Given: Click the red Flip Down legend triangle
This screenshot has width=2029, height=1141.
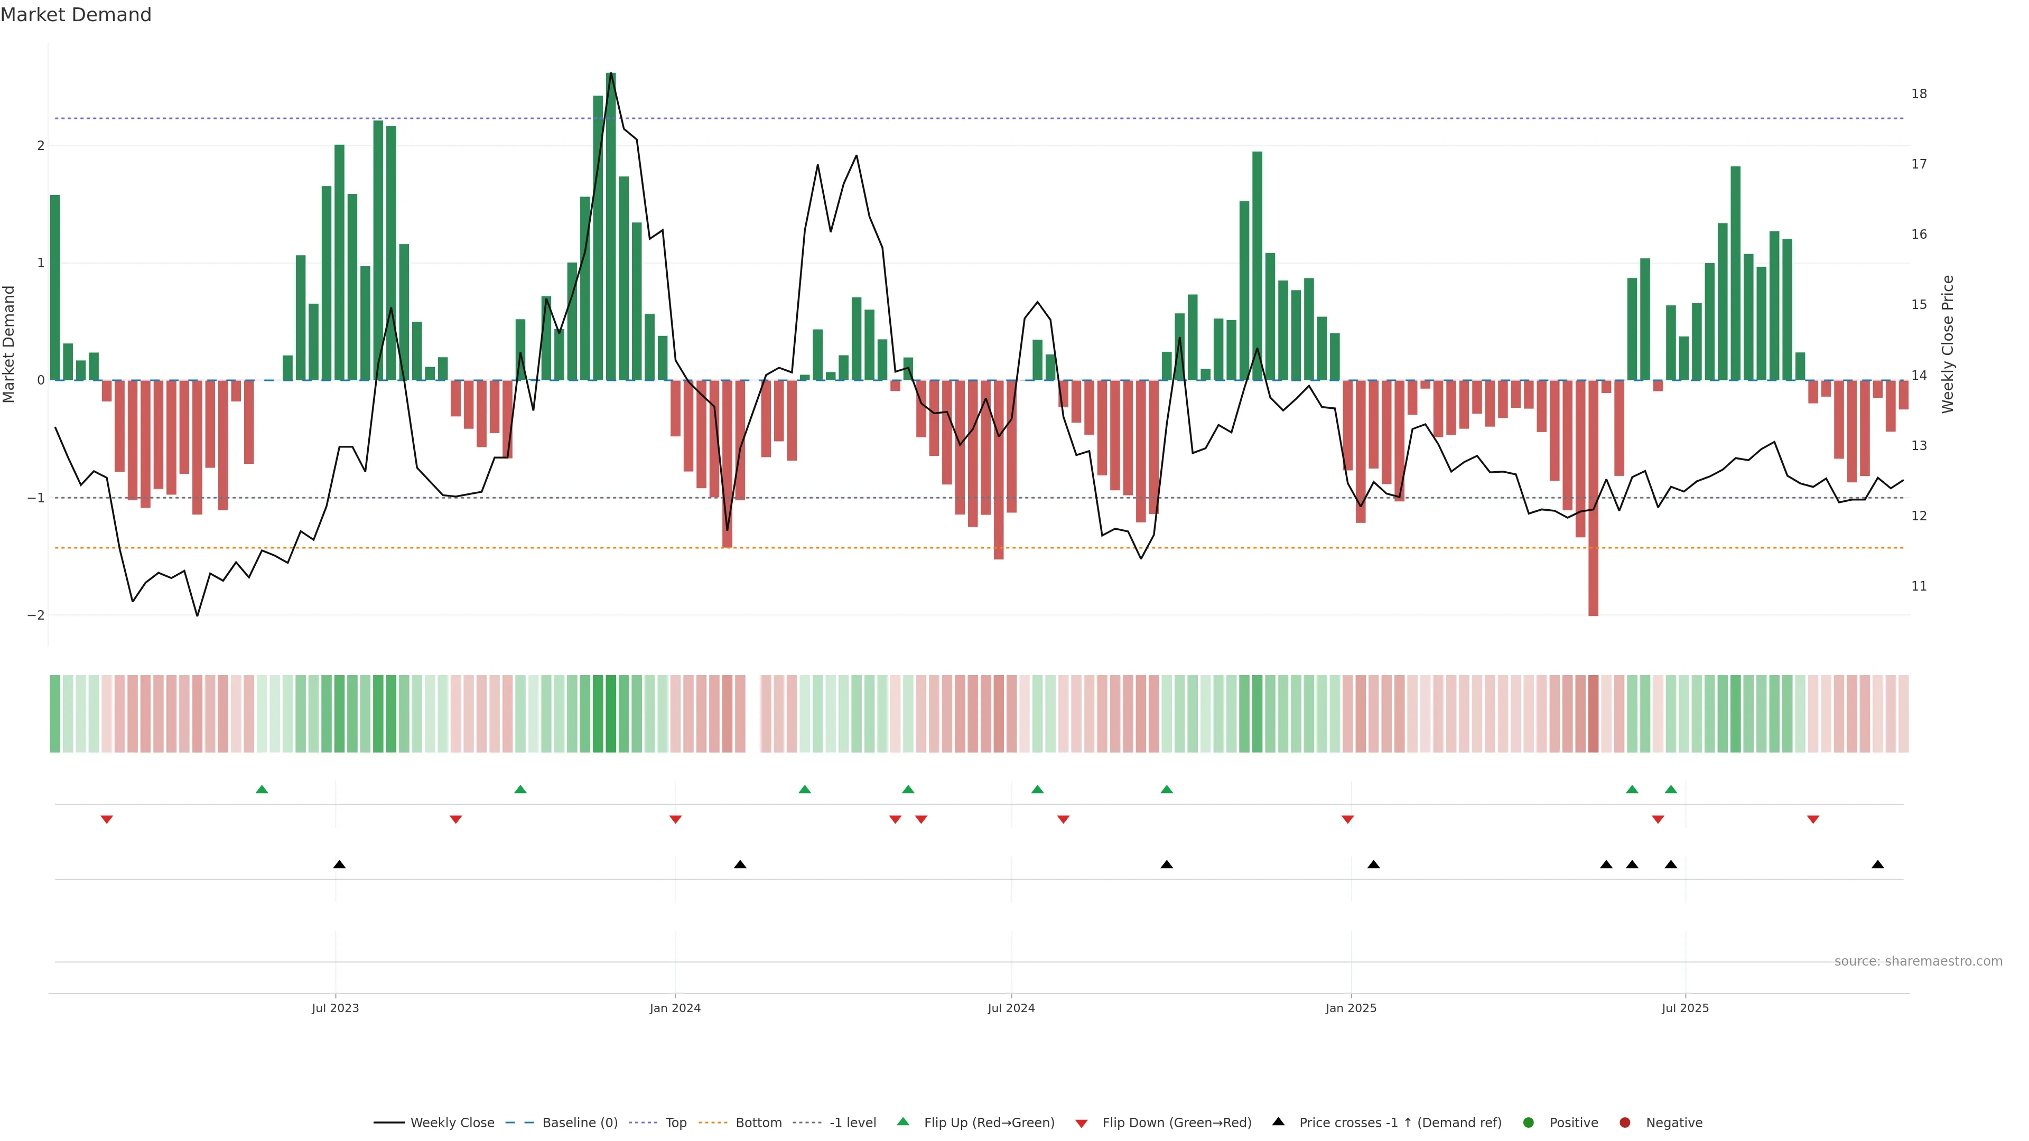Looking at the screenshot, I should pyautogui.click(x=1082, y=1123).
